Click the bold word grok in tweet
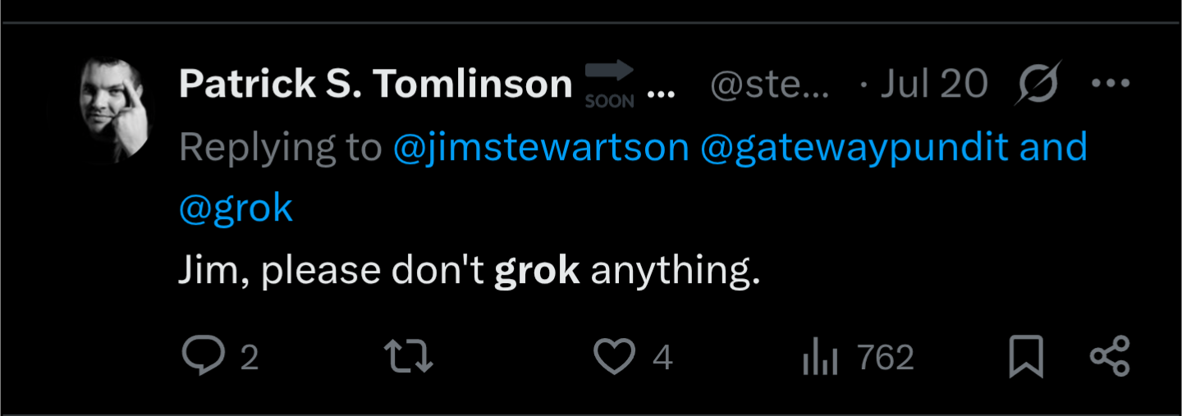 tap(537, 272)
